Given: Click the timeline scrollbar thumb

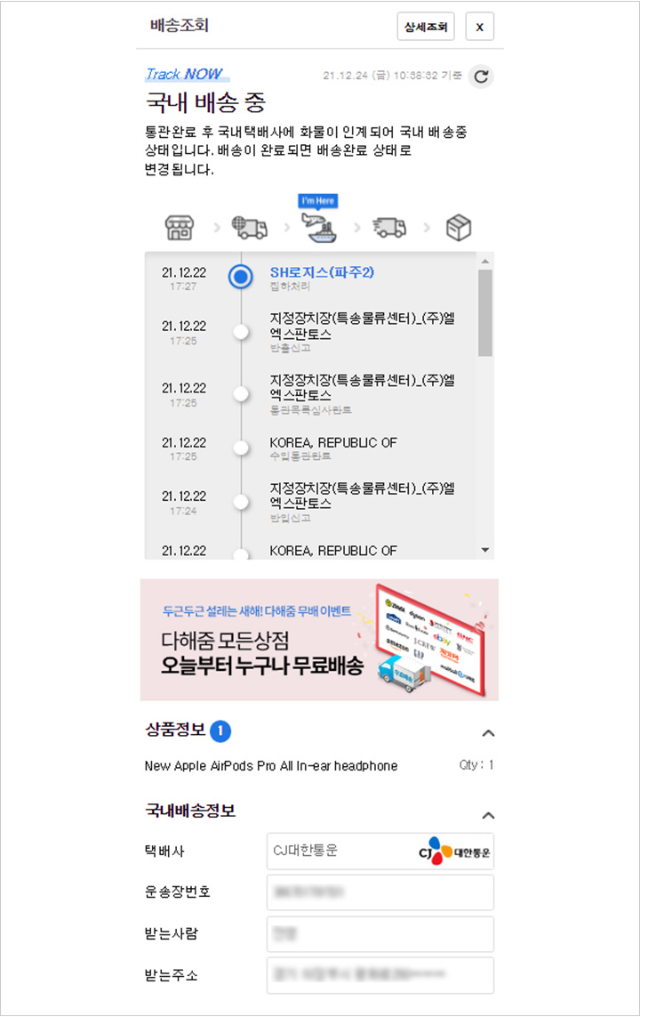Looking at the screenshot, I should pos(485,312).
